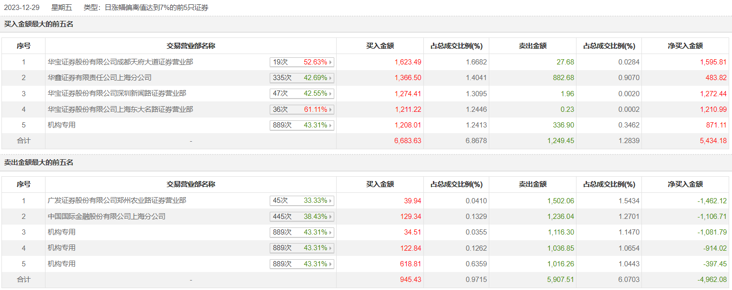The height and width of the screenshot is (290, 732).
Task: Expand the 47次 42.55% badge
Action: (x=302, y=94)
